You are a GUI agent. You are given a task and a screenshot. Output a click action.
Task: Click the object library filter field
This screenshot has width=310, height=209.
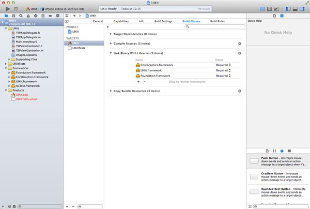click(281, 206)
